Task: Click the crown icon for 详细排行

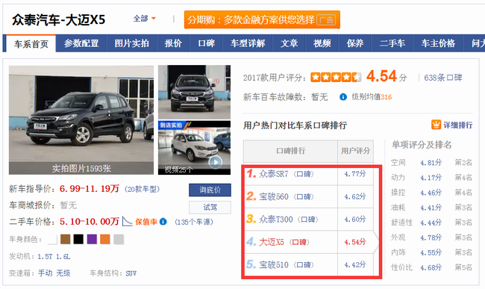Action: [436, 125]
